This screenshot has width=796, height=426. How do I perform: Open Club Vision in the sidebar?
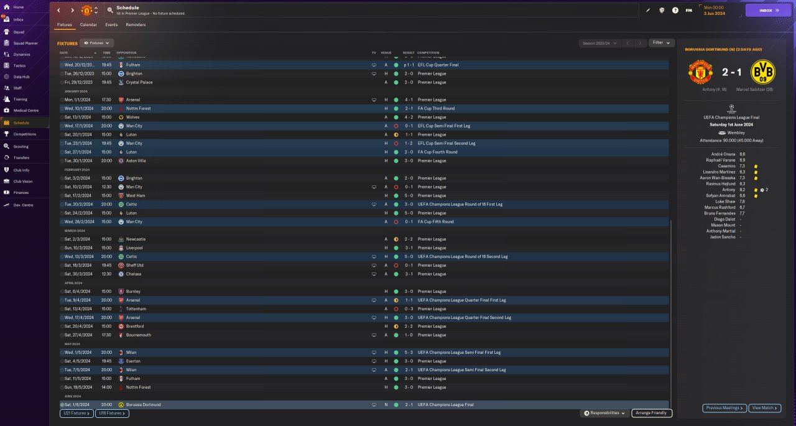[x=23, y=181]
